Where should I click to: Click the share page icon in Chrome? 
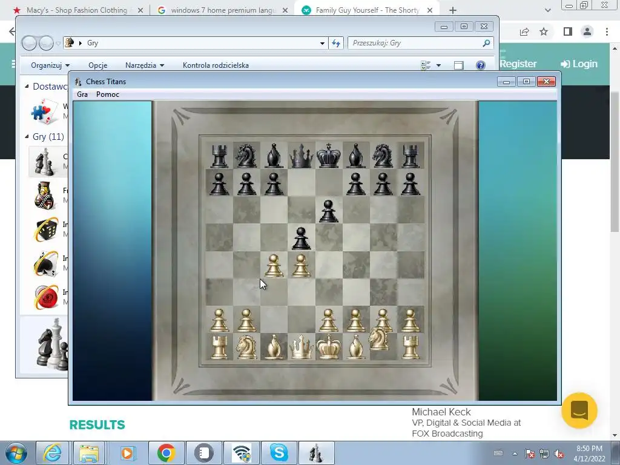(524, 31)
